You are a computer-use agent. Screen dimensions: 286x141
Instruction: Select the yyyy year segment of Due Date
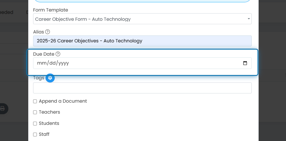(64, 63)
